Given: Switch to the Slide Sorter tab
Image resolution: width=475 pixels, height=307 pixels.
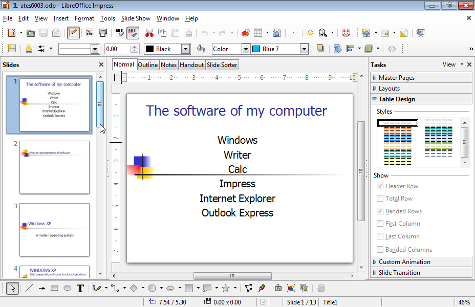Looking at the screenshot, I should coord(222,65).
